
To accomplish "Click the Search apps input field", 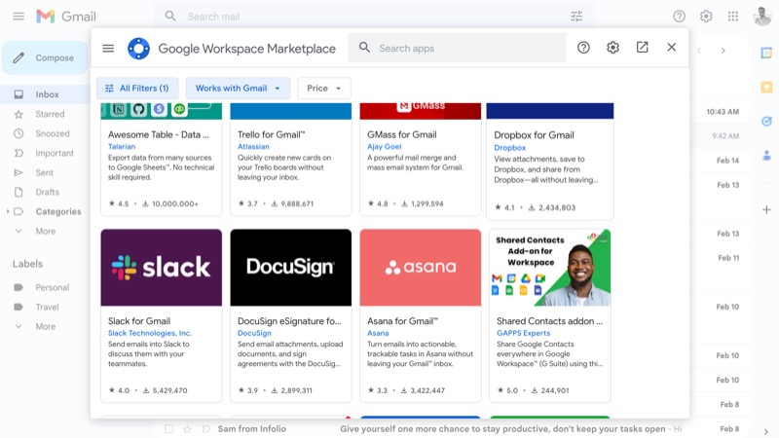I will tap(467, 48).
